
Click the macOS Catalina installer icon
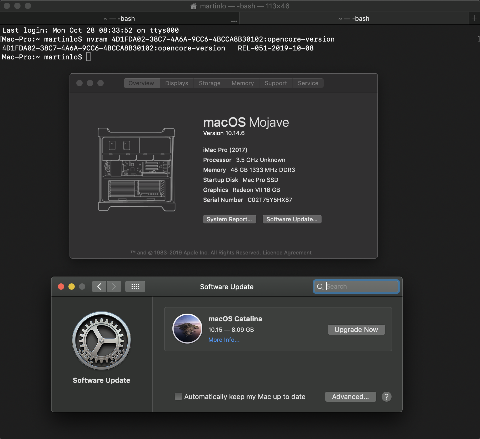coord(187,329)
